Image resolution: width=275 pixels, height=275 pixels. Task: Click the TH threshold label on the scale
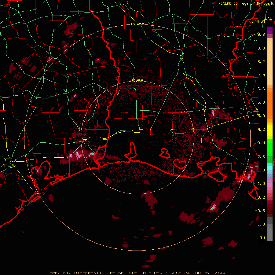[x=262, y=238]
